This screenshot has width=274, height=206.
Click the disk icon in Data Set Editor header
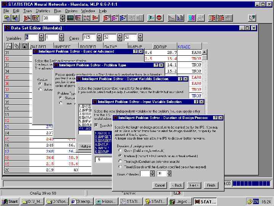[25, 46]
